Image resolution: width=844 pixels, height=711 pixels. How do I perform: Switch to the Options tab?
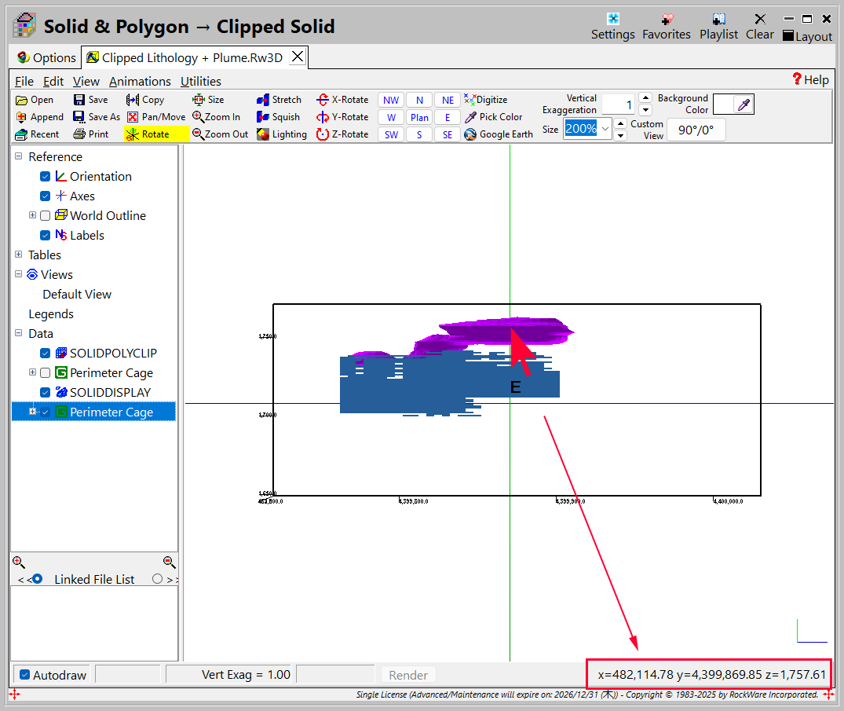coord(46,57)
